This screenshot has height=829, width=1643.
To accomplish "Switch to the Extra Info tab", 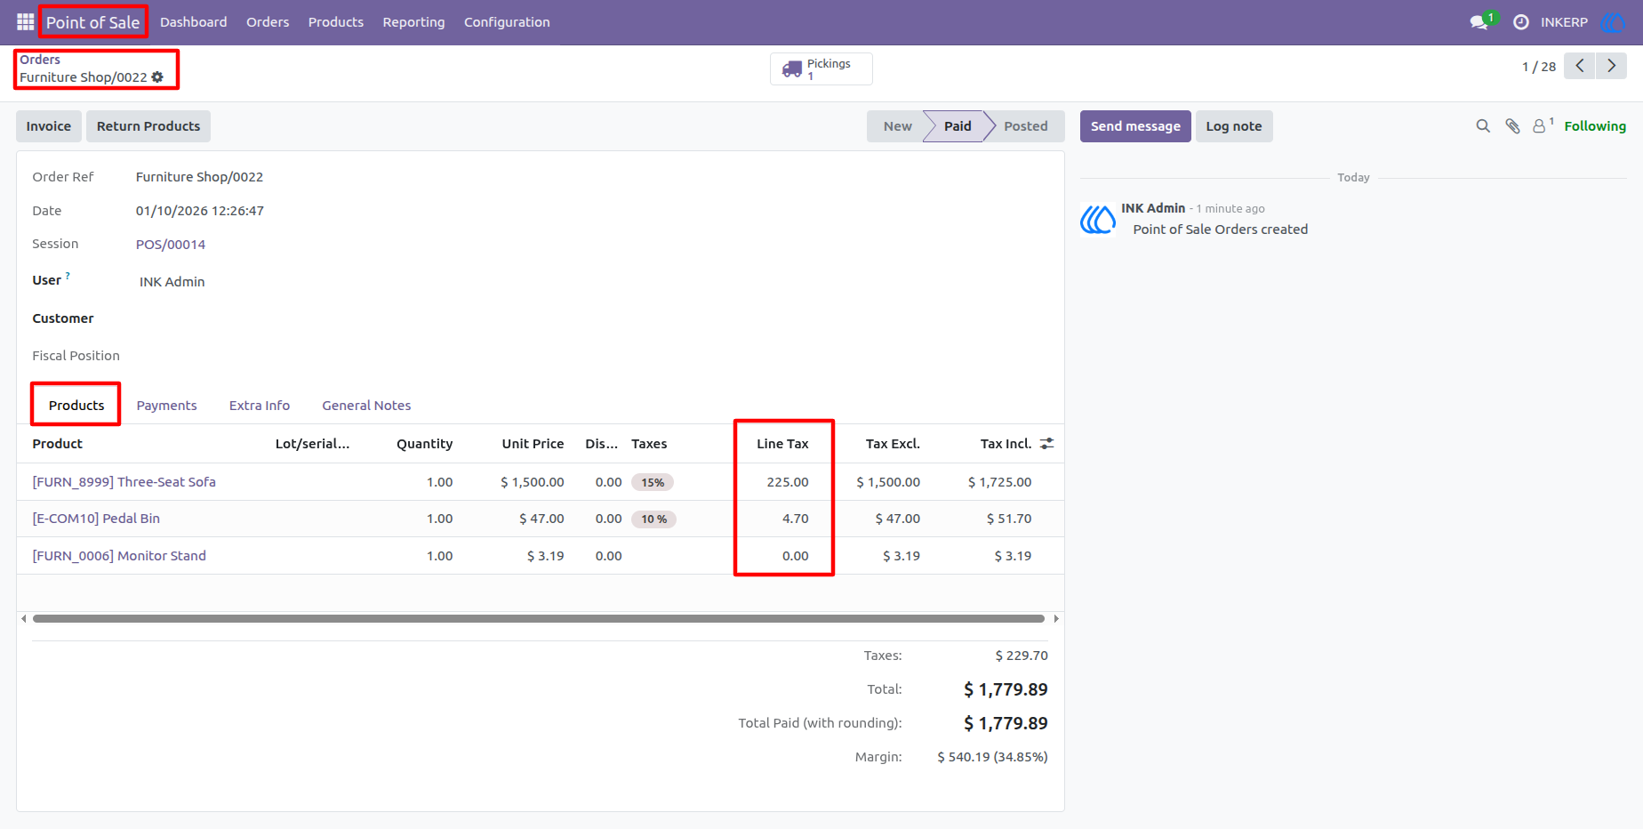I will pos(260,406).
